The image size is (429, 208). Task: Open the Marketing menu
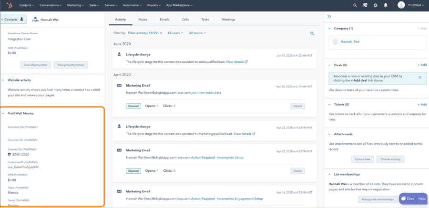point(75,5)
